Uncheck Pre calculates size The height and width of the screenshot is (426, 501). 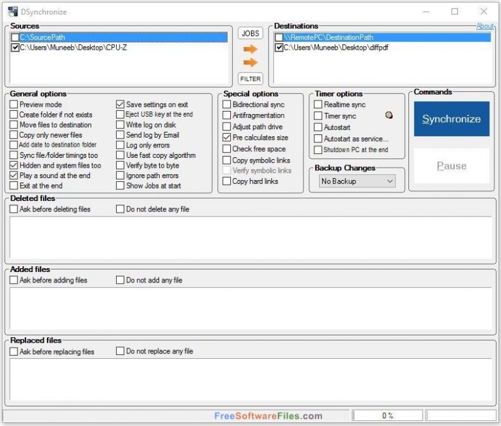226,138
